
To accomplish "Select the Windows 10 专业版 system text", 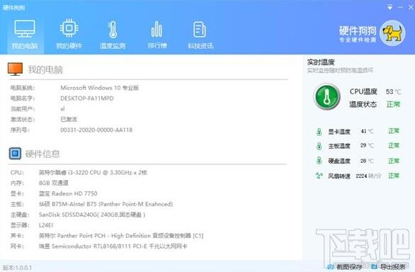I will [100, 88].
